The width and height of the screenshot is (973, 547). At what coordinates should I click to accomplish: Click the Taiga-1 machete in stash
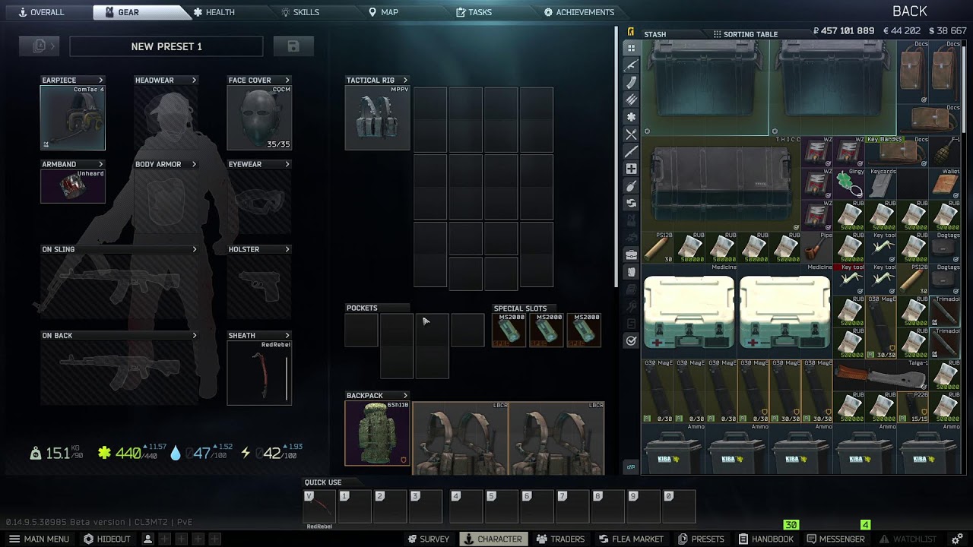[x=882, y=375]
